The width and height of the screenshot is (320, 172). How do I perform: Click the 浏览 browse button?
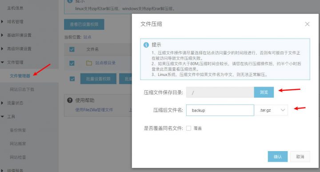pyautogui.click(x=264, y=92)
